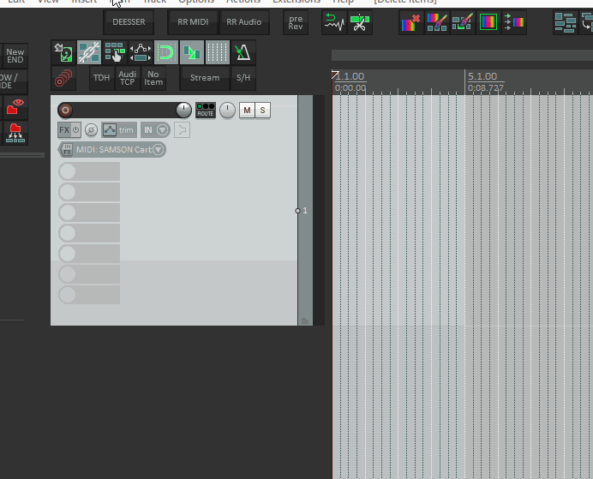
Task: Solo track with the S button
Action: (262, 110)
